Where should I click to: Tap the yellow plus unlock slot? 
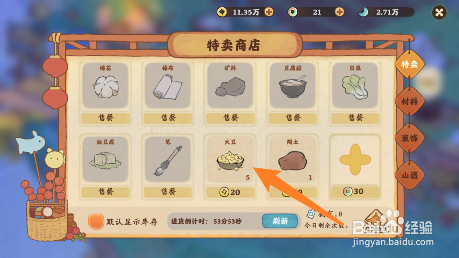tap(355, 159)
